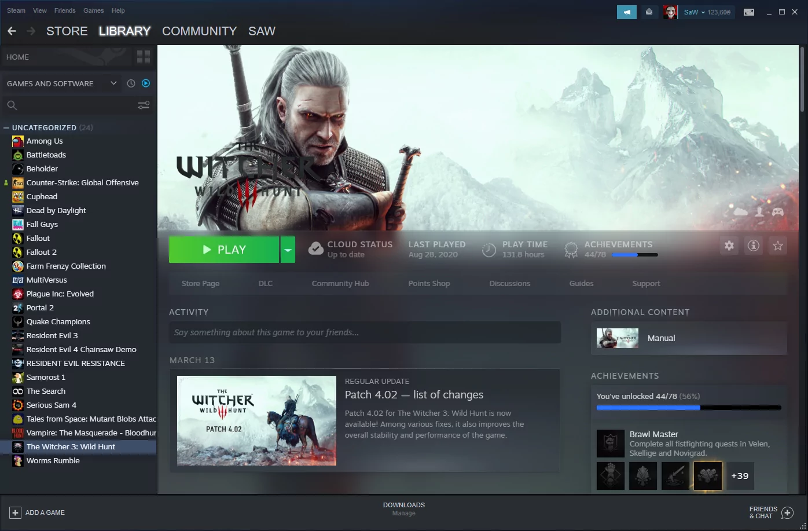This screenshot has height=531, width=808.
Task: Click the Portal 2 game icon
Action: click(x=18, y=308)
